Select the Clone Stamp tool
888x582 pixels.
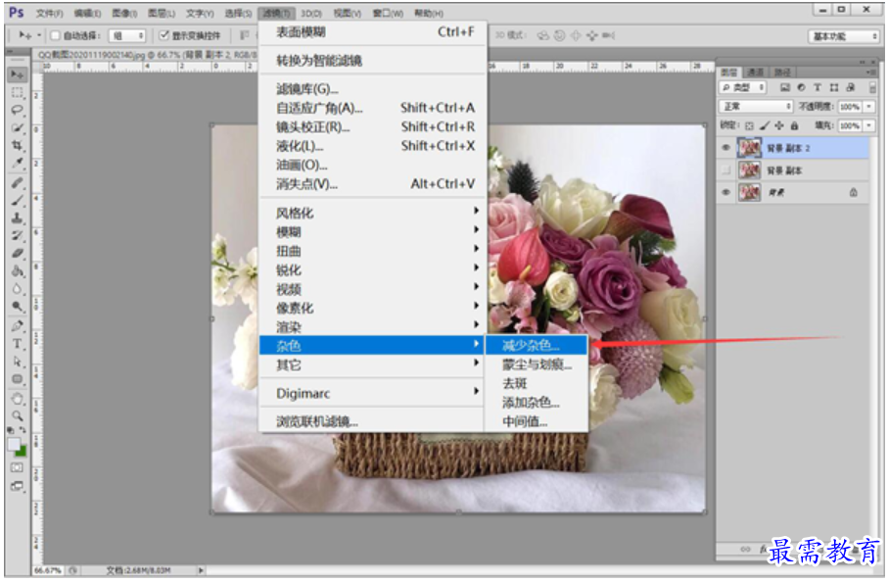click(x=18, y=218)
